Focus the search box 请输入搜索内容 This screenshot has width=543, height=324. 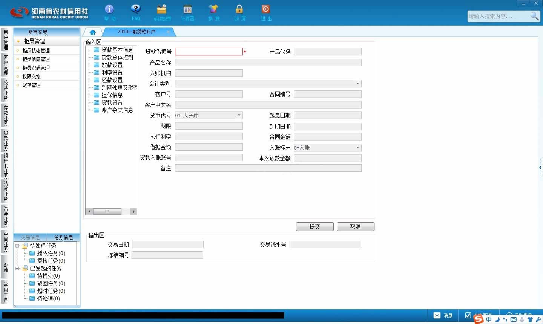[499, 16]
